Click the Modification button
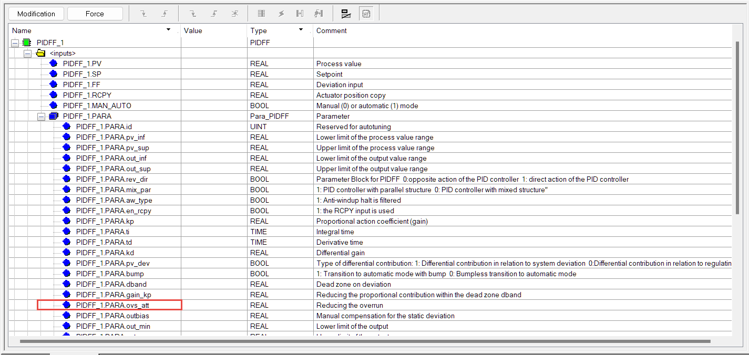 (x=36, y=14)
